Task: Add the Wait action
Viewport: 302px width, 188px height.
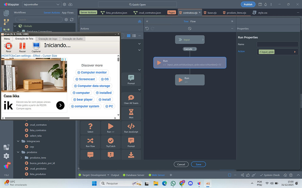Action: coord(131,113)
